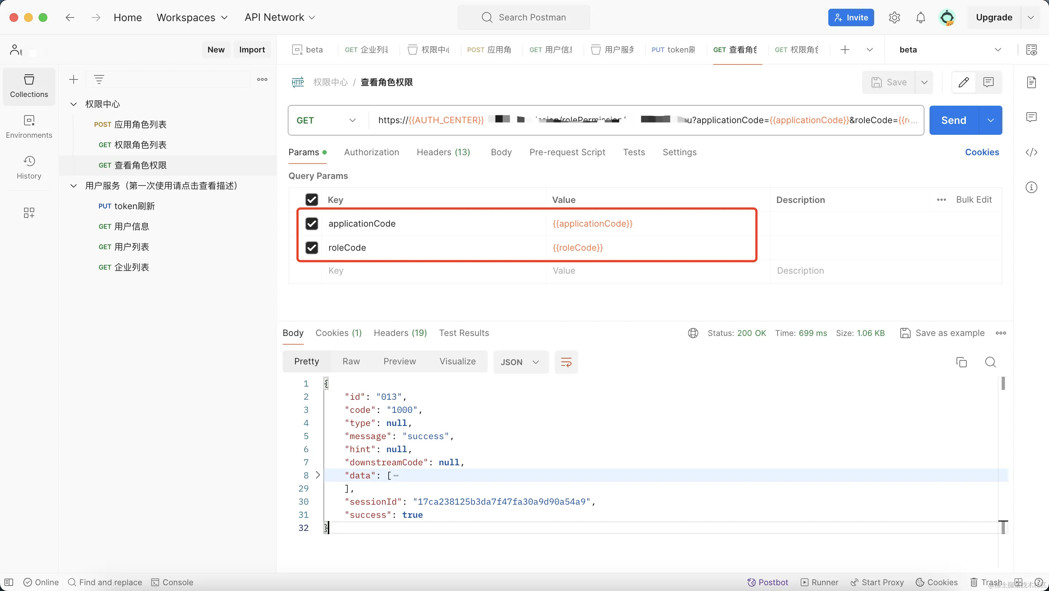Image resolution: width=1049 pixels, height=591 pixels.
Task: Open the JSON format dropdown
Action: (x=520, y=362)
